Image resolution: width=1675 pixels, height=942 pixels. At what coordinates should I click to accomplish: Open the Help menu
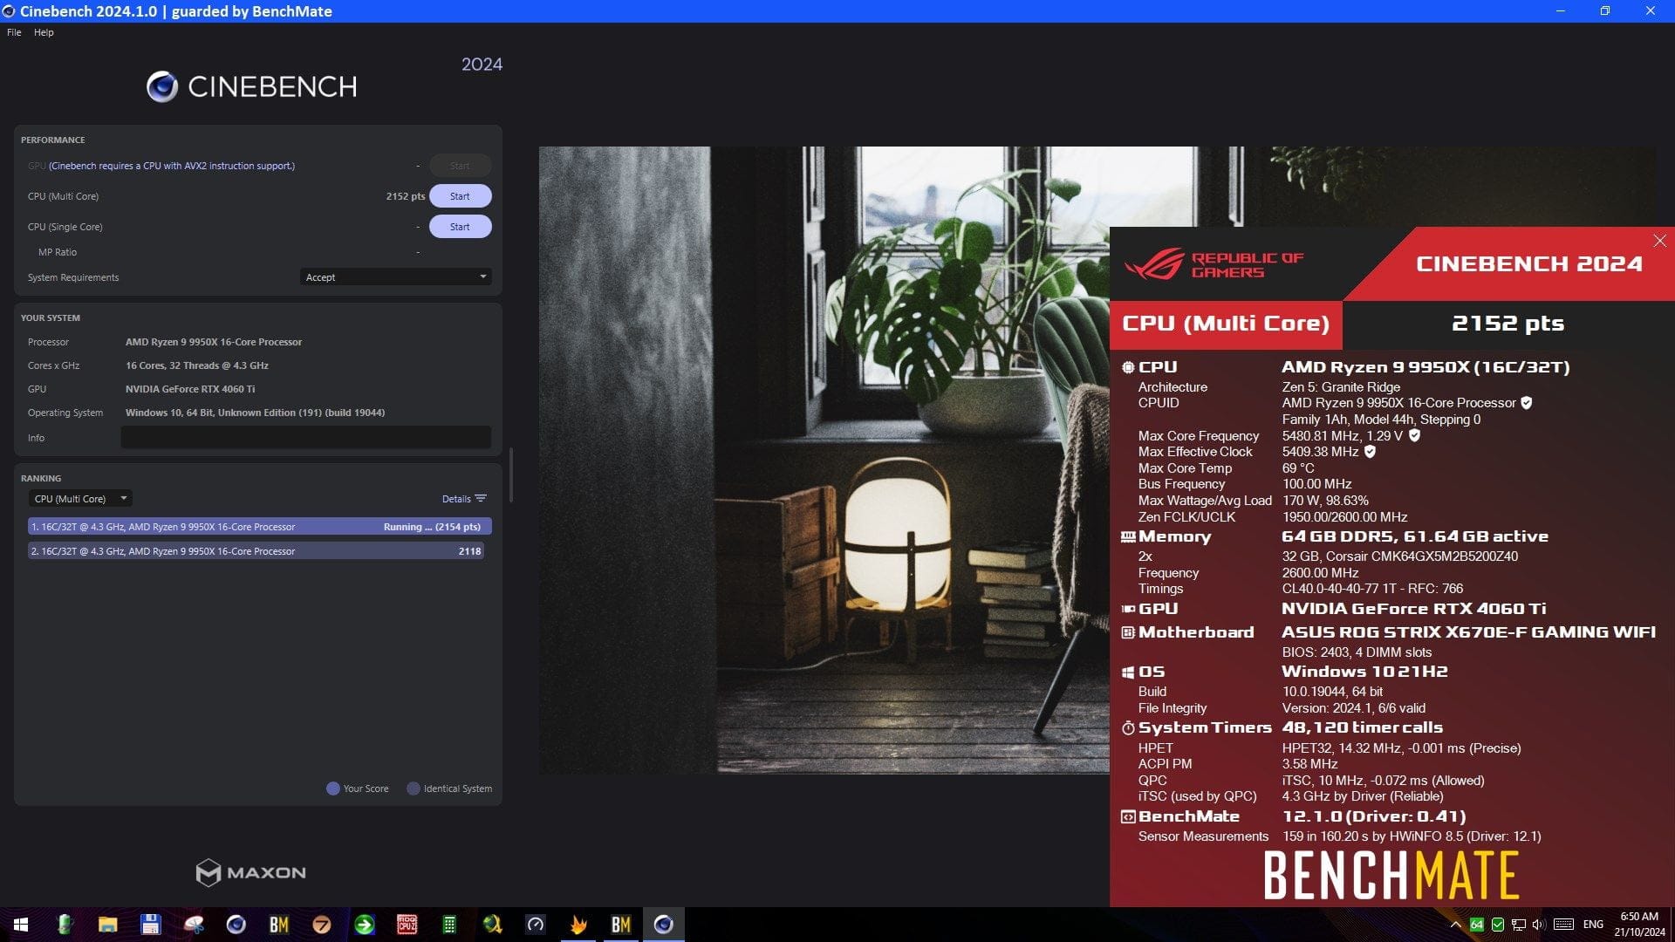(x=44, y=32)
